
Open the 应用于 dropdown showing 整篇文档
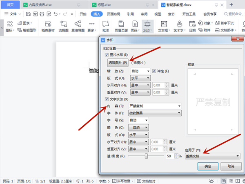212,156
